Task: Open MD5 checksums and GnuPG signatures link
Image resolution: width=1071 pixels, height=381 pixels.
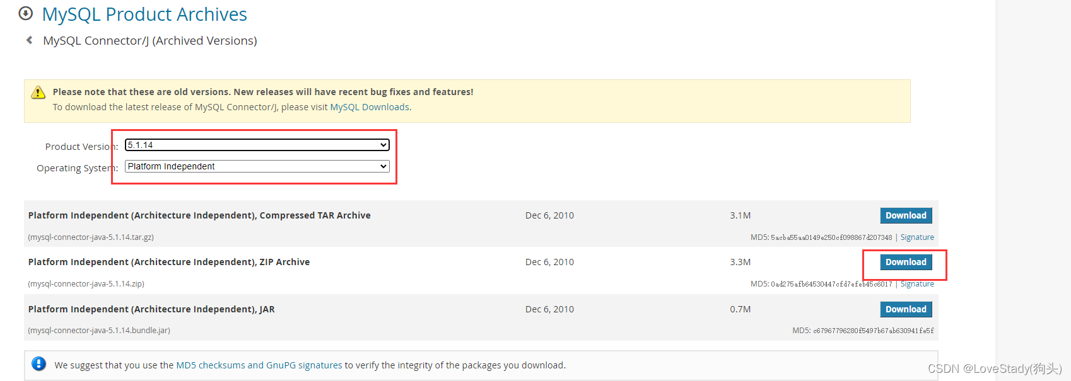Action: tap(259, 365)
